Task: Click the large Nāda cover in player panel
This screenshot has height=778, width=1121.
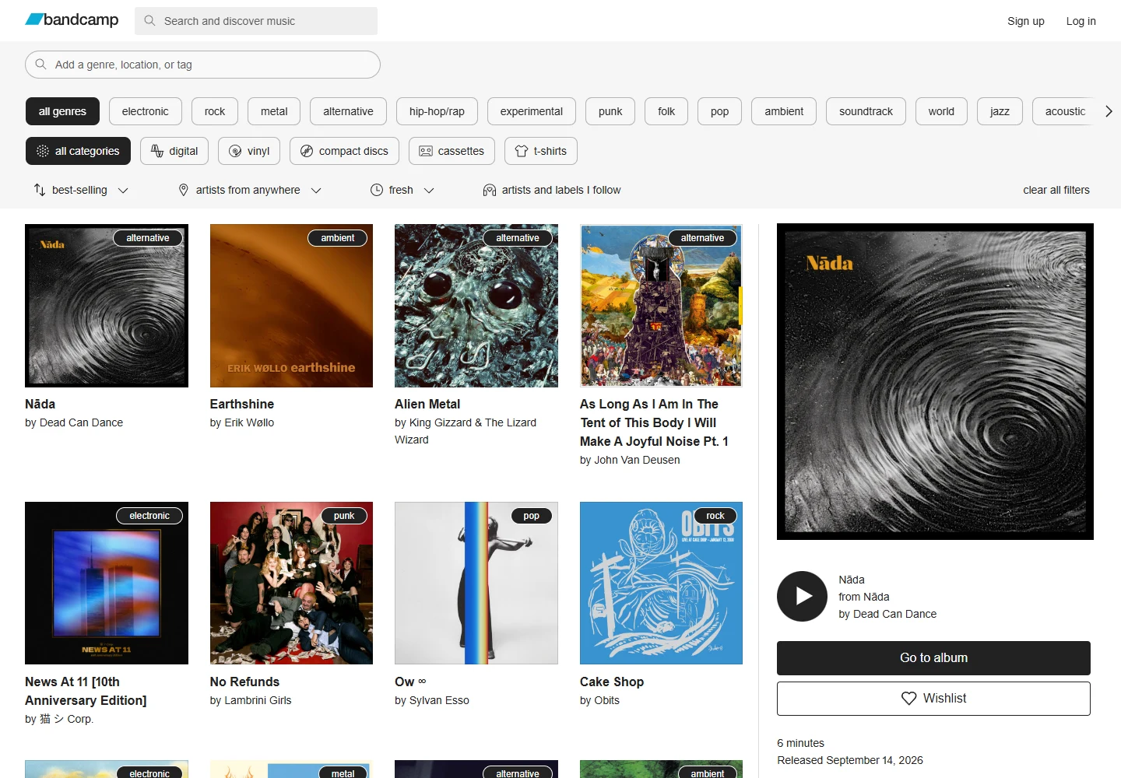Action: click(x=935, y=381)
